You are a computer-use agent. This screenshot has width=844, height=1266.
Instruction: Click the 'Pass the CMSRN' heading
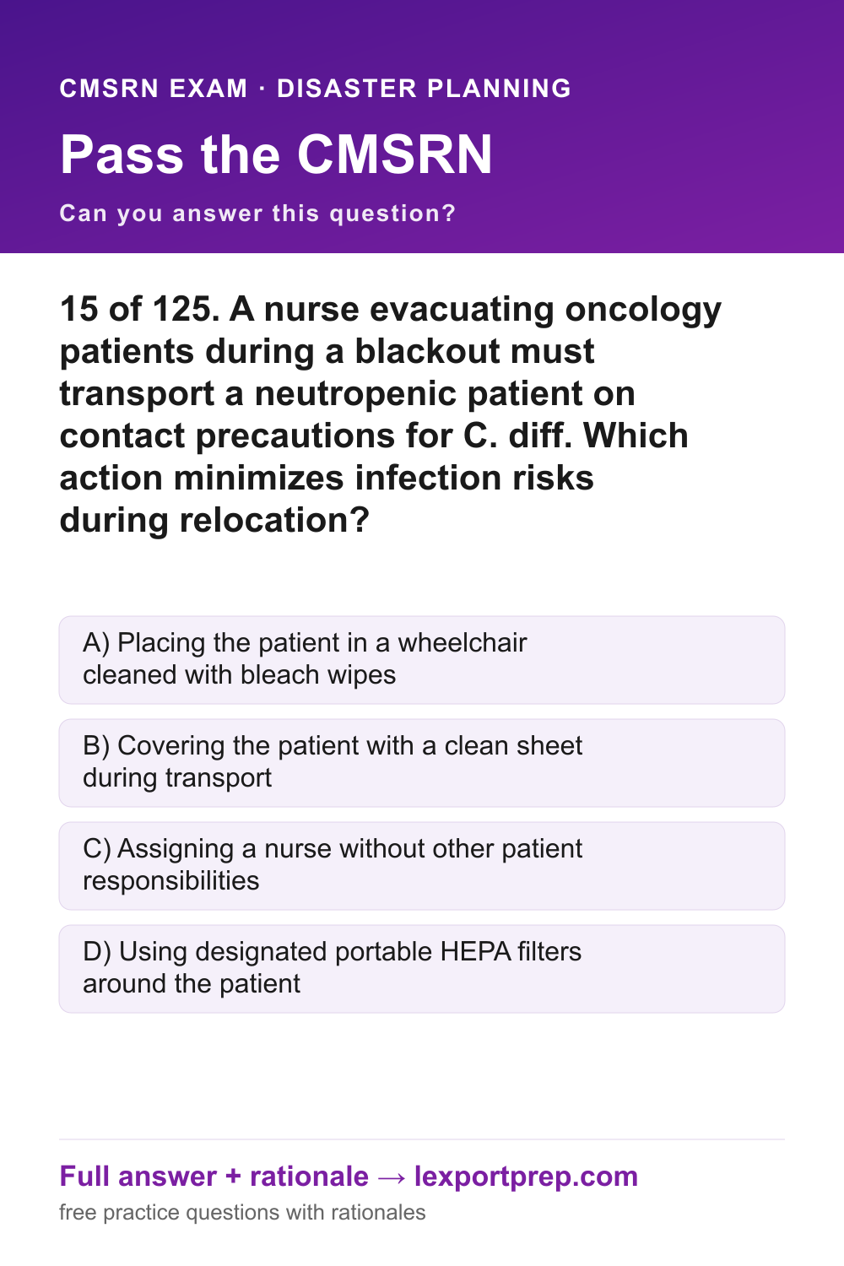276,154
